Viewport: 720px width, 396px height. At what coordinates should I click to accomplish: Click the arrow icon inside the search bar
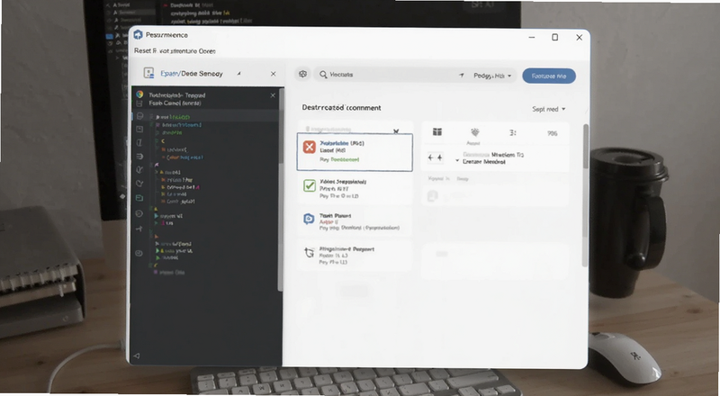click(x=462, y=75)
